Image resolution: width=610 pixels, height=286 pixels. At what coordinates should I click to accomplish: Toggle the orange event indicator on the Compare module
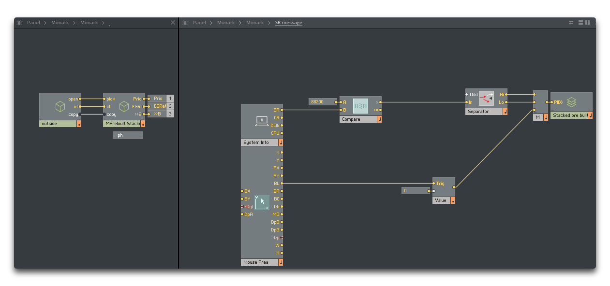(379, 119)
